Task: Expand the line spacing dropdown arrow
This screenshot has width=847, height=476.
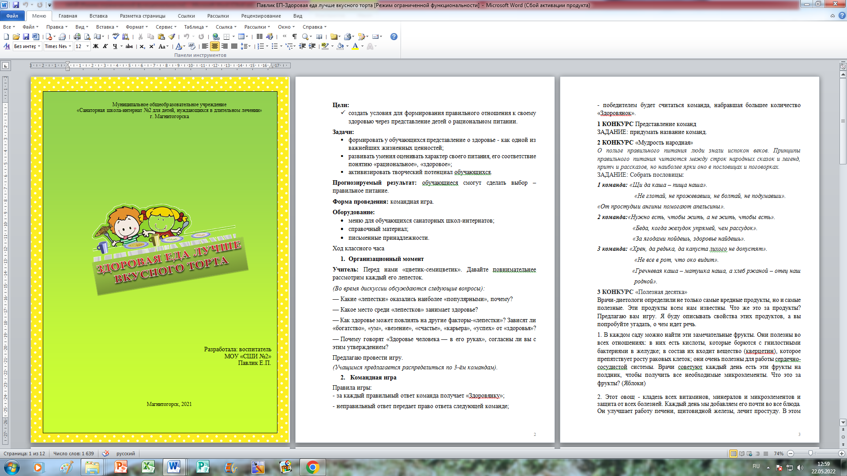Action: coord(250,46)
